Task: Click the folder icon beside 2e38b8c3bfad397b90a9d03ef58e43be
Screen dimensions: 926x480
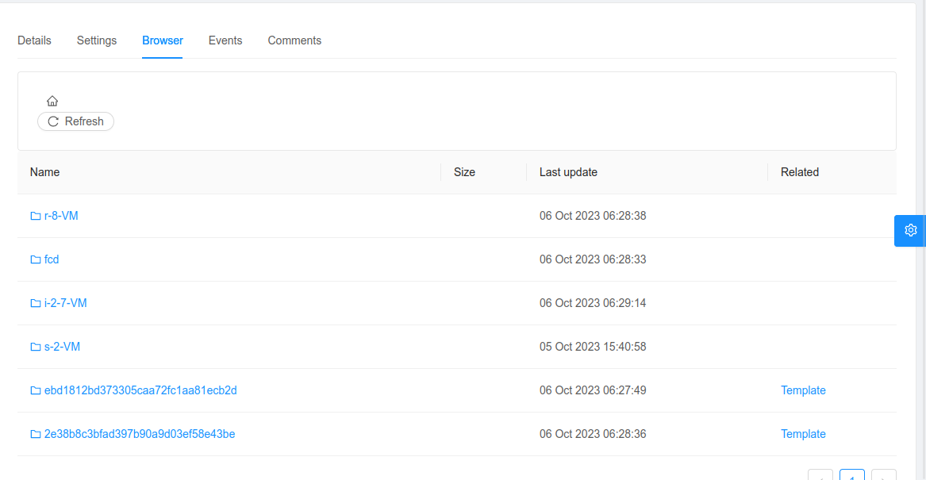Action: 35,433
